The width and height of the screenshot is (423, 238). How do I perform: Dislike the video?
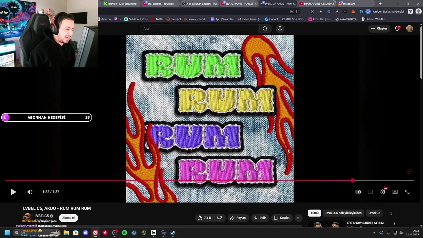point(219,218)
